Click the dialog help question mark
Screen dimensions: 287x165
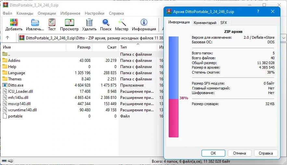click(x=258, y=11)
